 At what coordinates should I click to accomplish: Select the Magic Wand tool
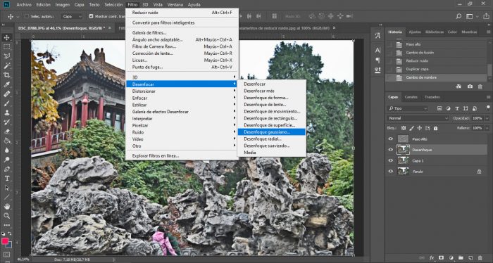point(6,66)
